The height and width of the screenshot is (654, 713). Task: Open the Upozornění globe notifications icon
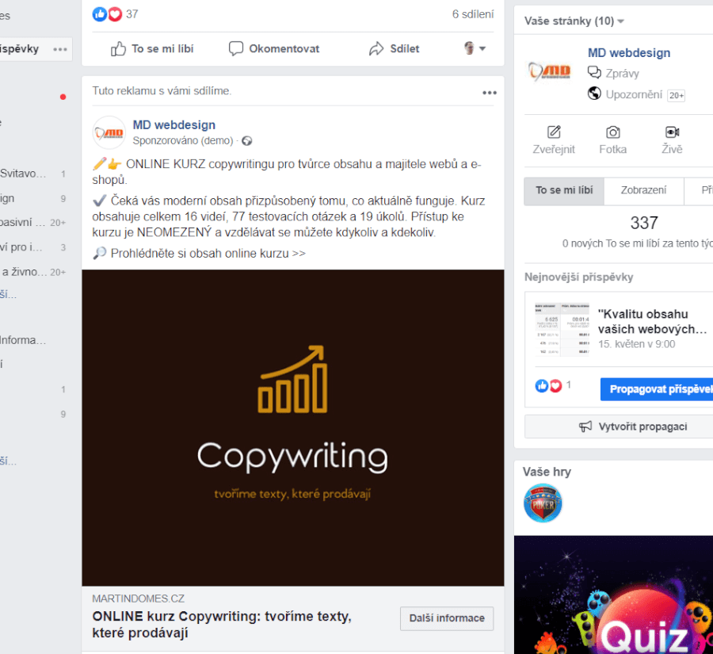pyautogui.click(x=594, y=94)
